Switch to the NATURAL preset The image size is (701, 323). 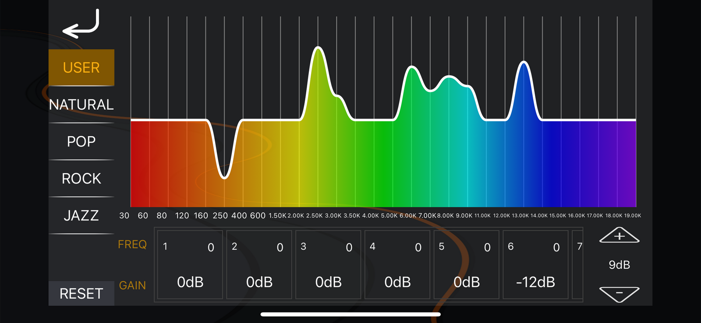point(81,105)
